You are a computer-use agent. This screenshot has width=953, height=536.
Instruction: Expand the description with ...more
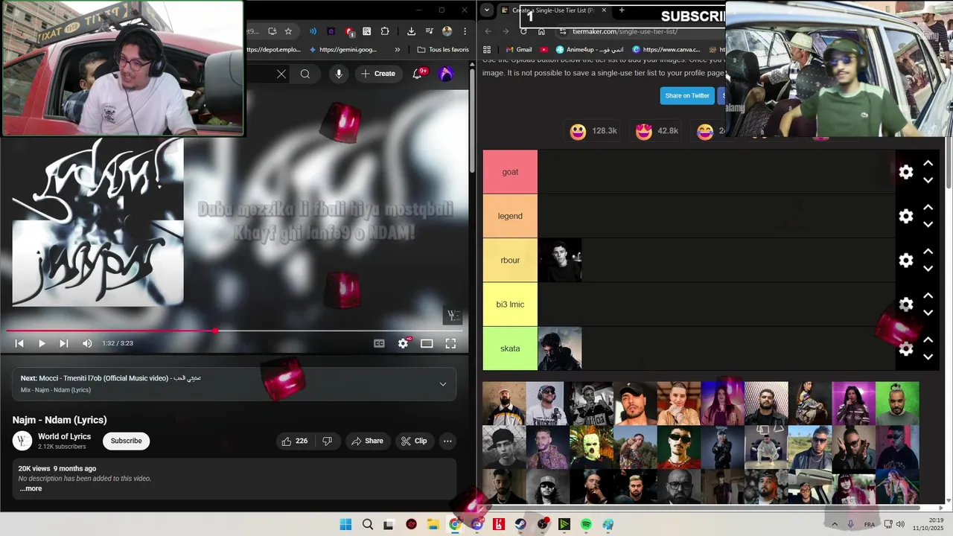[31, 488]
